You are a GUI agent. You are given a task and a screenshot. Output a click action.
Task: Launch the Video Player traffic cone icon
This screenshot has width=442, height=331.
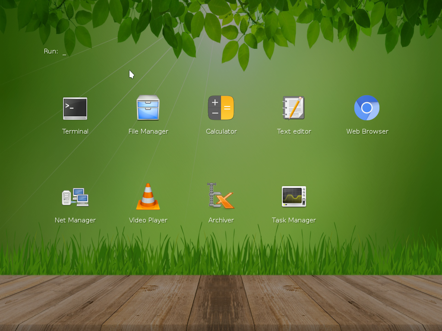tap(148, 197)
